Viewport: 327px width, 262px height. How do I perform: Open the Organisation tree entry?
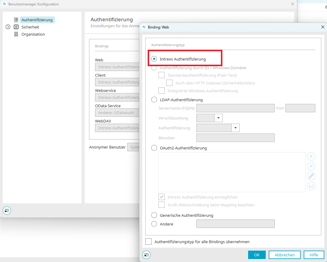[33, 34]
